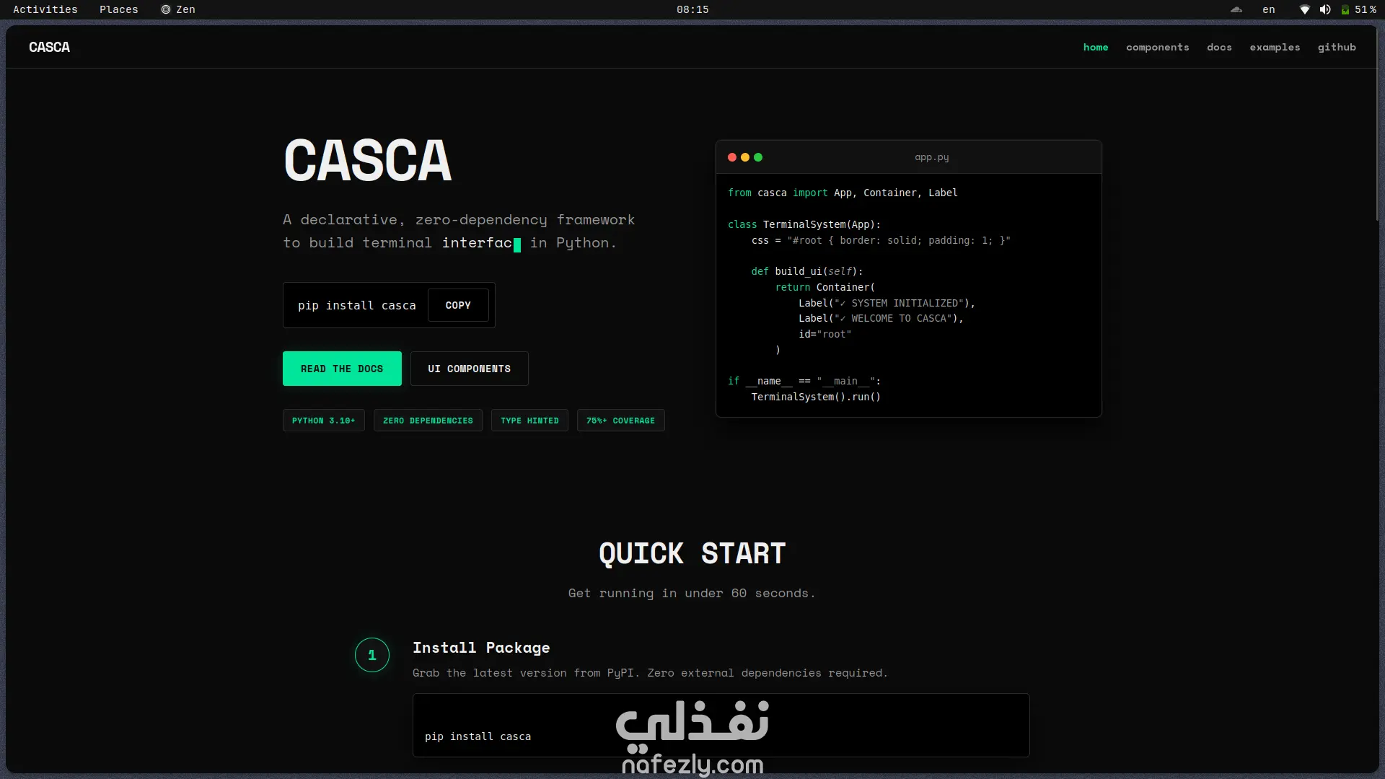Open the Places menu
The height and width of the screenshot is (779, 1385).
(118, 9)
